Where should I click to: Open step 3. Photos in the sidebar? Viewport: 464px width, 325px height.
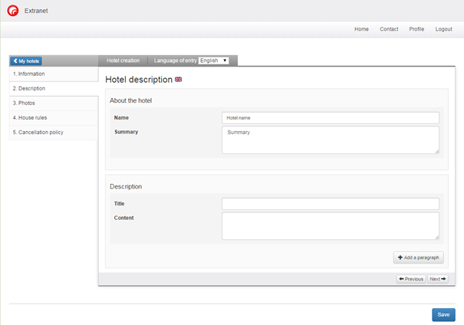coord(53,103)
